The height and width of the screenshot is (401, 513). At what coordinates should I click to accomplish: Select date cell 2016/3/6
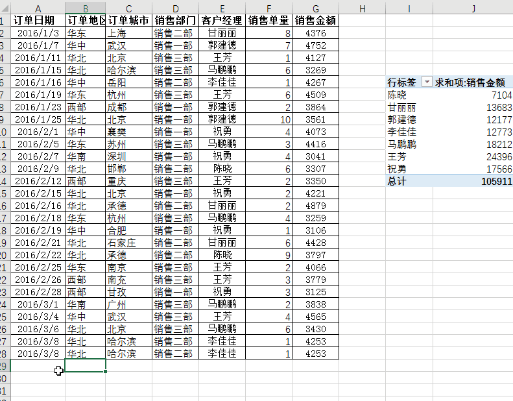click(x=38, y=329)
